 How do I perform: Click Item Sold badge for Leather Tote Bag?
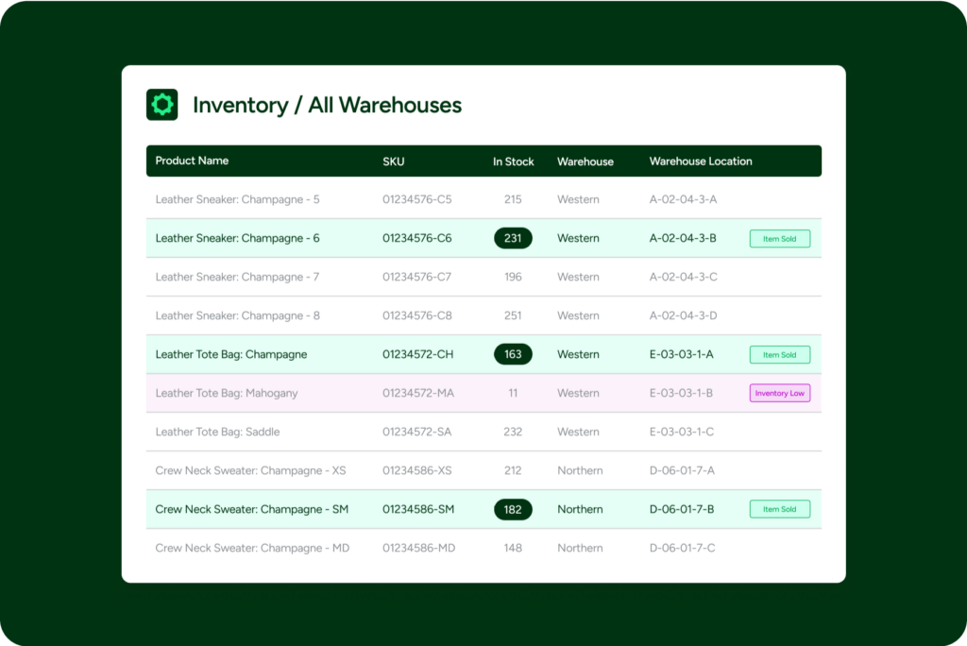pyautogui.click(x=779, y=355)
